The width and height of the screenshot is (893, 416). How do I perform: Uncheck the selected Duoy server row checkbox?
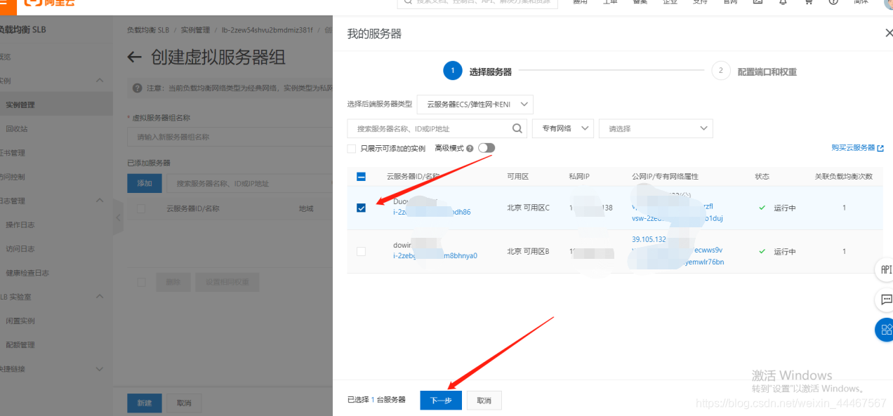click(x=361, y=208)
